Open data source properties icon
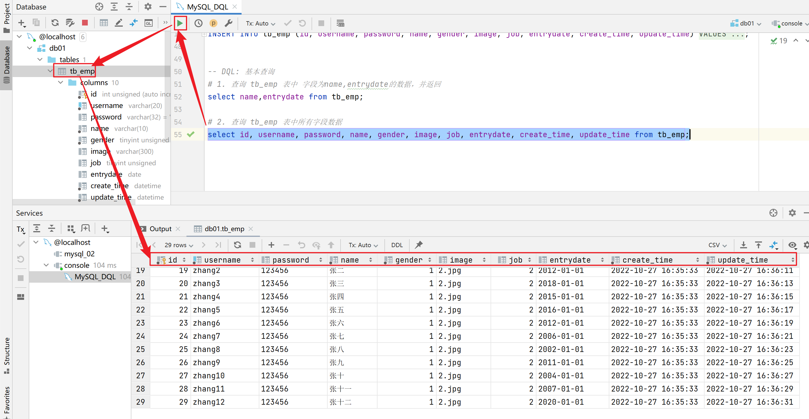The height and width of the screenshot is (419, 809). point(70,23)
